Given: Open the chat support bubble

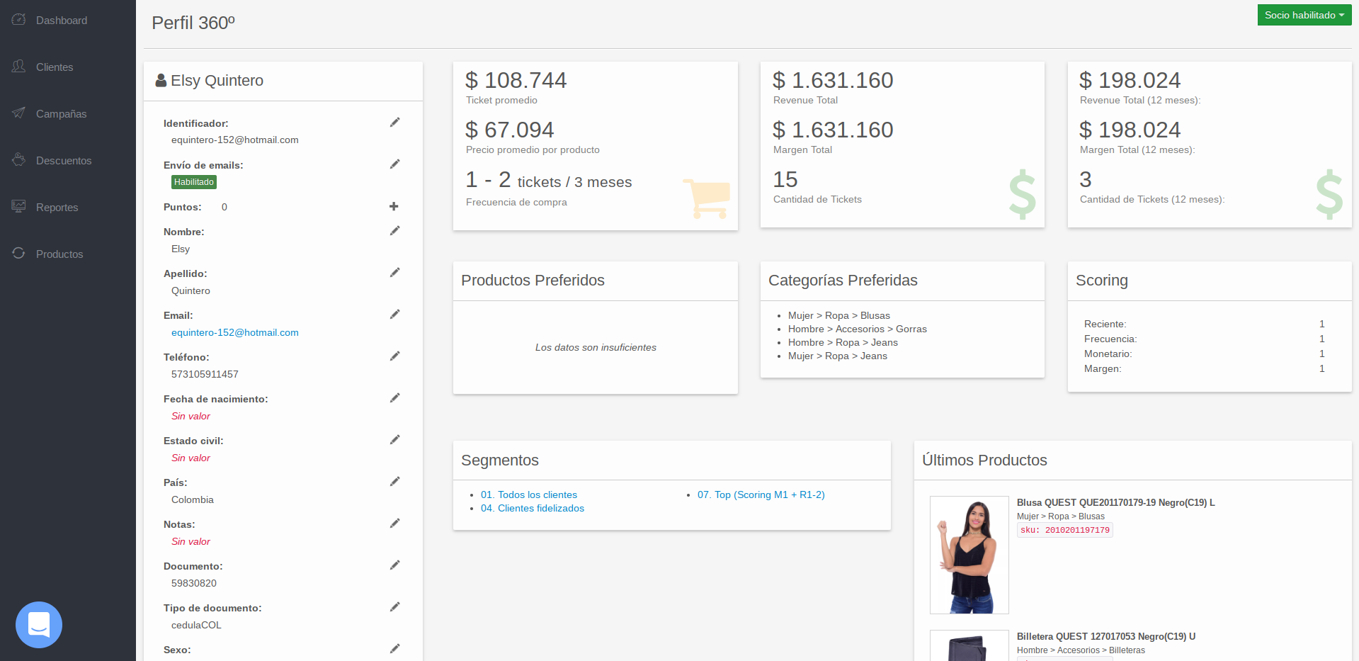Looking at the screenshot, I should click(x=39, y=625).
